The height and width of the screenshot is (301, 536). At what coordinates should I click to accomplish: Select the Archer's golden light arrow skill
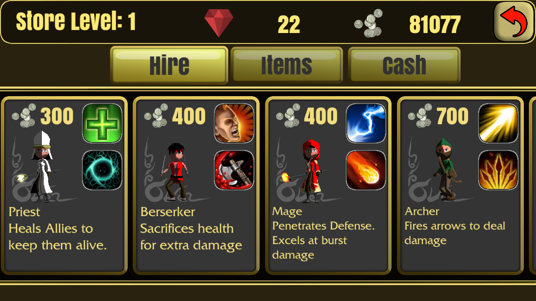tap(498, 123)
